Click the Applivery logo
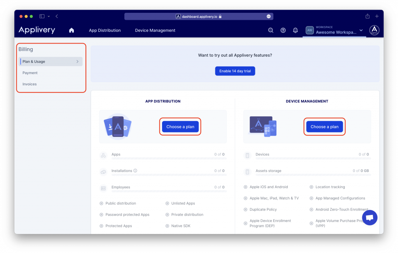 (37, 30)
